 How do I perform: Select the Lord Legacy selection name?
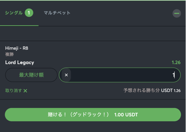(19, 62)
